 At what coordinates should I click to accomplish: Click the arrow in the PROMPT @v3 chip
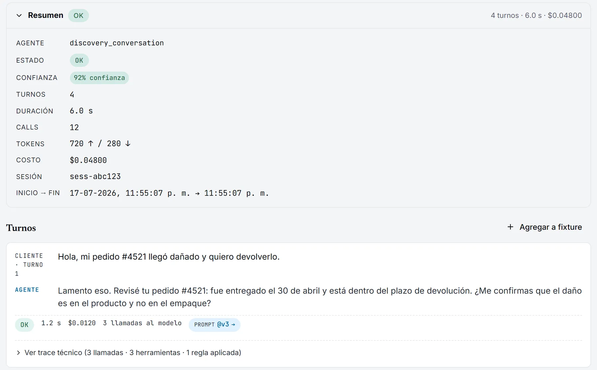pyautogui.click(x=233, y=325)
